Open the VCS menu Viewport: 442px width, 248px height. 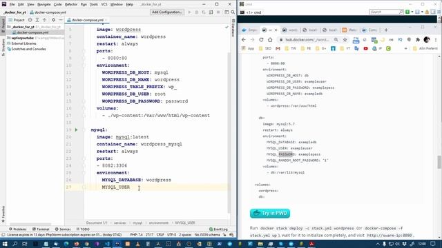pyautogui.click(x=104, y=5)
